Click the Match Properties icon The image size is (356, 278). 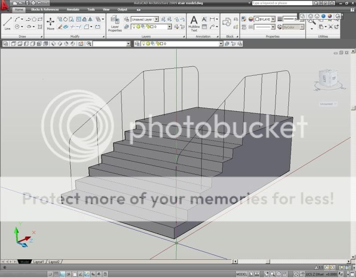244,19
